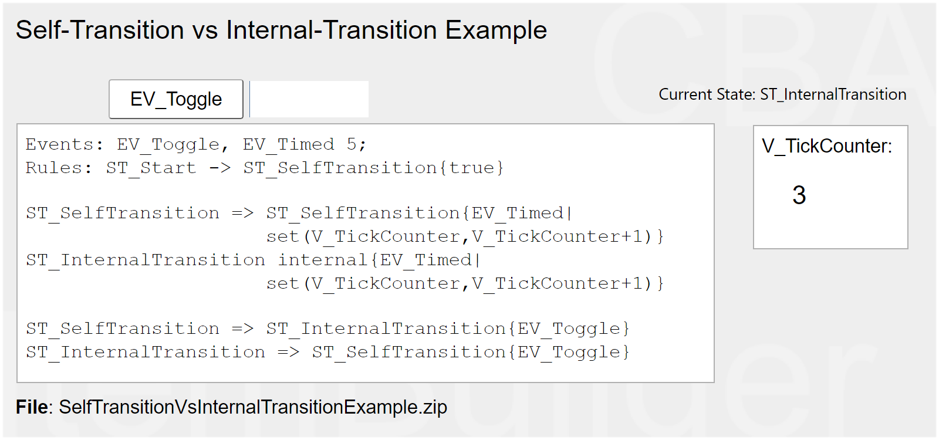The width and height of the screenshot is (939, 440).
Task: Click the second set(V_TickCounter,V_TickCounter+1) line
Action: coord(465,283)
